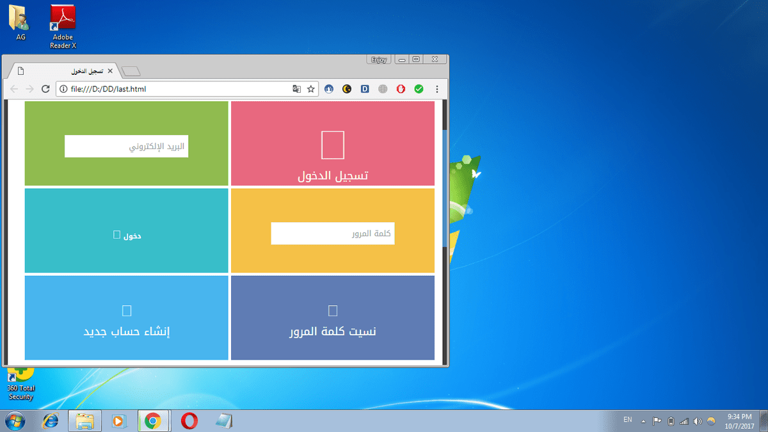This screenshot has height=432, width=768.
Task: Open the gray globe extension icon
Action: click(x=383, y=89)
